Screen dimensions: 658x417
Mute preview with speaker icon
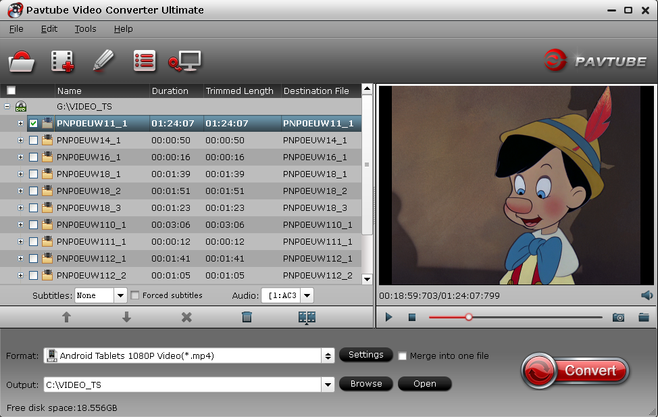(647, 295)
